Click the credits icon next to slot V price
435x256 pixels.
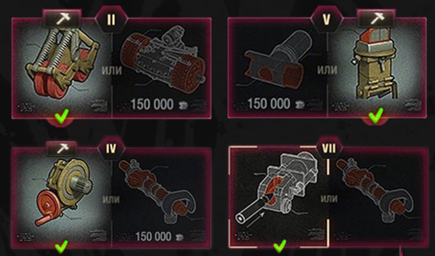coord(299,105)
